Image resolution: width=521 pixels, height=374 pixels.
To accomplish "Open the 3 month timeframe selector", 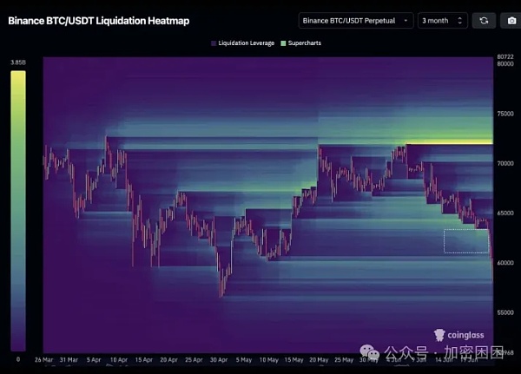I will [x=443, y=21].
